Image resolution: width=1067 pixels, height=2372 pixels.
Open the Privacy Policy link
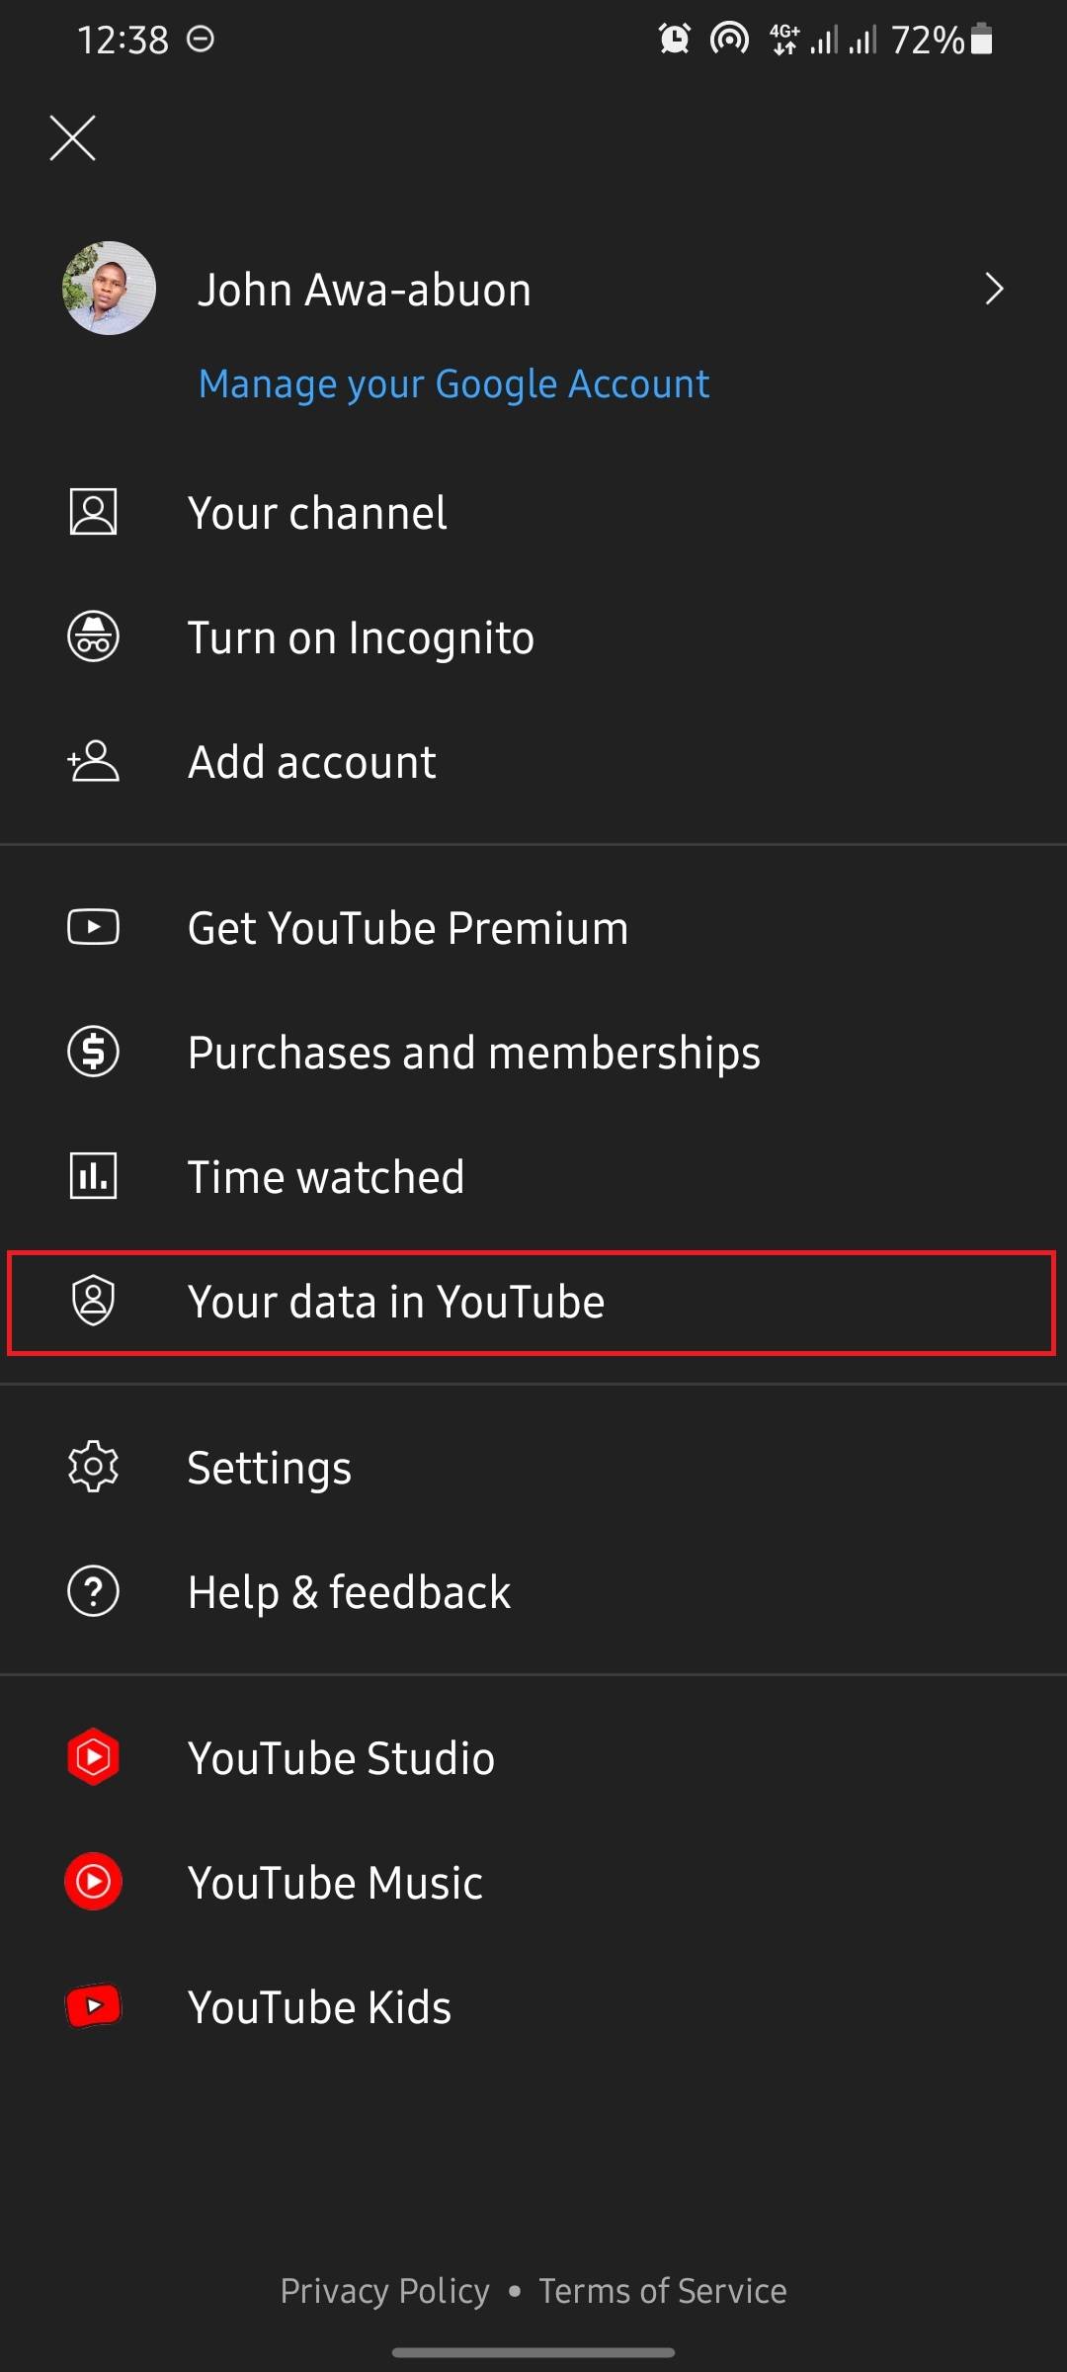(x=384, y=2291)
